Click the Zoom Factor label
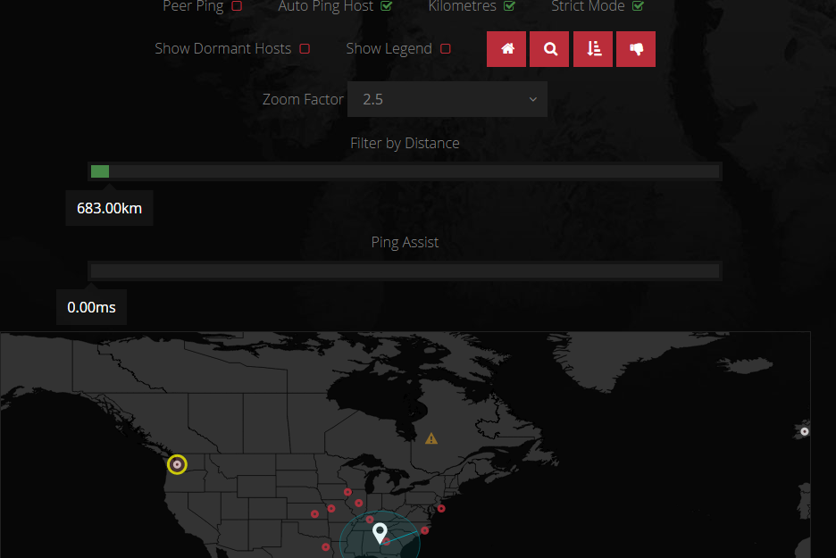This screenshot has width=836, height=558. pyautogui.click(x=303, y=100)
